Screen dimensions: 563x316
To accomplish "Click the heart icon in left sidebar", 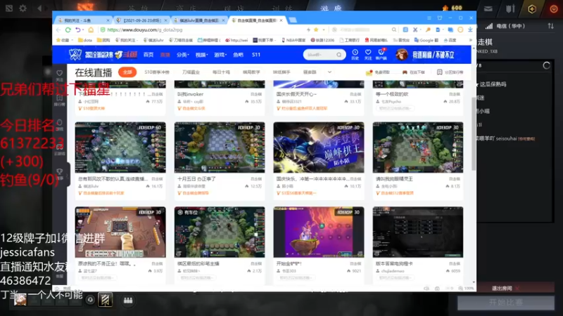I will (60, 73).
